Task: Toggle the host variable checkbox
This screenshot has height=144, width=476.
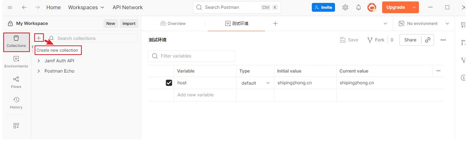Action: pyautogui.click(x=169, y=83)
